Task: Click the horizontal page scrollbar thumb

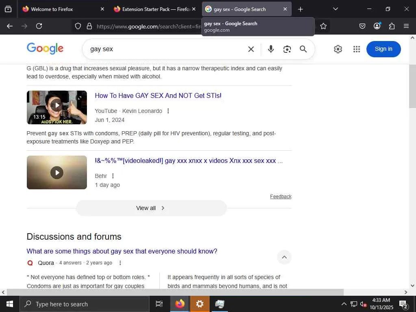Action: pos(175,292)
